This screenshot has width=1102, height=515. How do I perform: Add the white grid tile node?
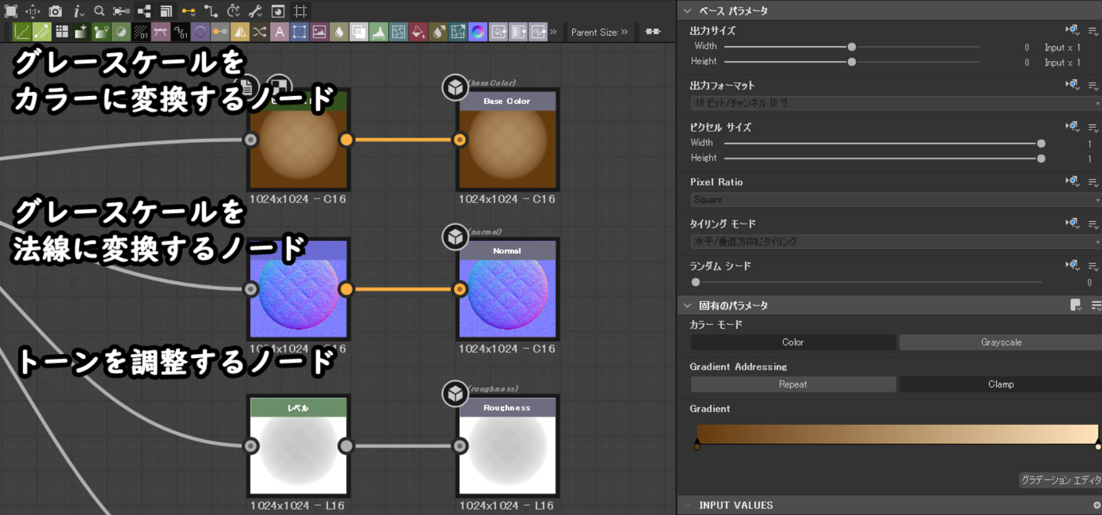62,32
